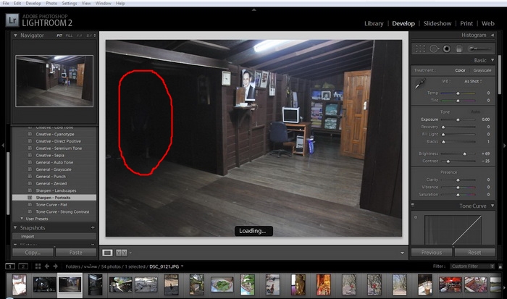Open Grid view from the filmstrip bar
507x299 pixels.
[38, 266]
